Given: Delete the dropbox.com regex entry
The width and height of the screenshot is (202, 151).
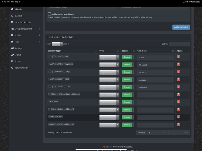Looking at the screenshot, I should 178,87.
